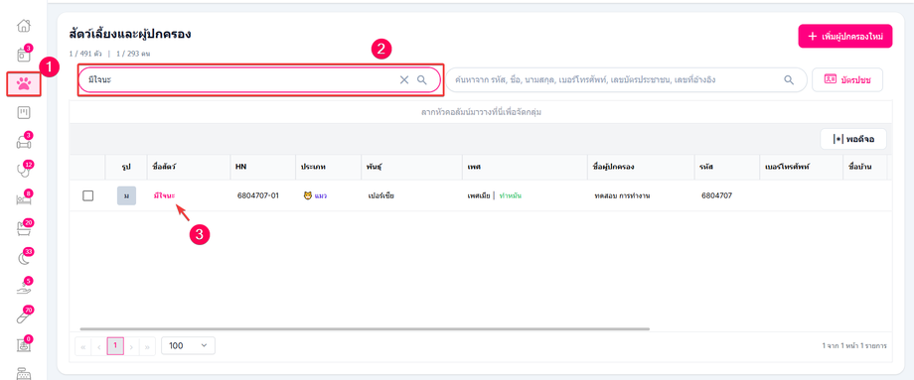Click magnifier icon in pet search box

tap(422, 79)
